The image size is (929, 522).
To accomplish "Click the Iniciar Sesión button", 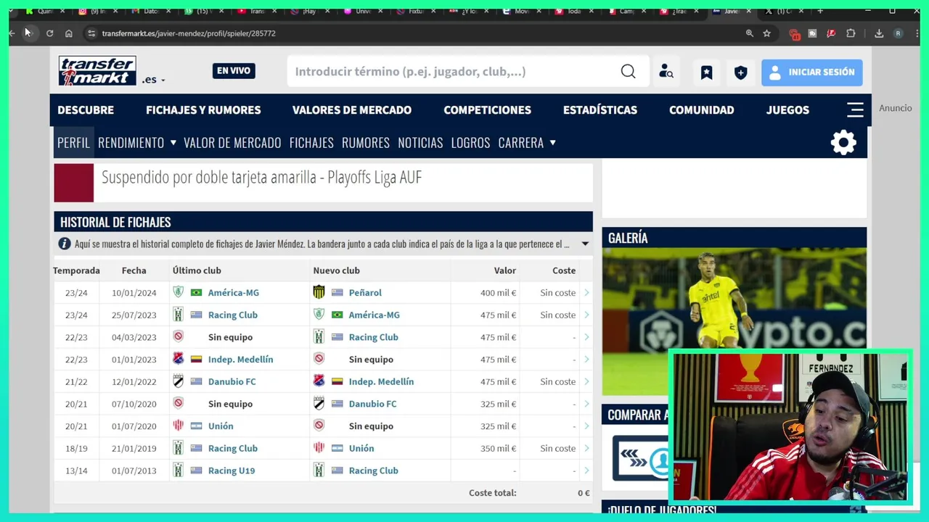I will point(811,72).
